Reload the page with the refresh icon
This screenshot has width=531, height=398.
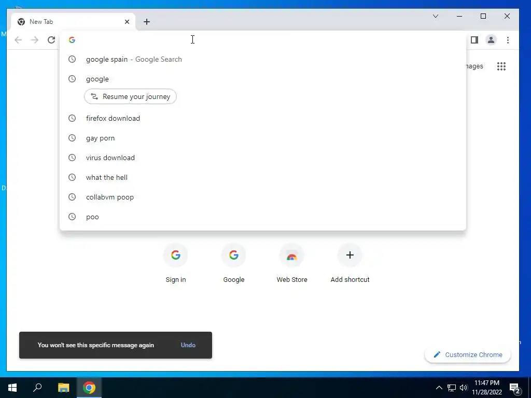pyautogui.click(x=51, y=40)
